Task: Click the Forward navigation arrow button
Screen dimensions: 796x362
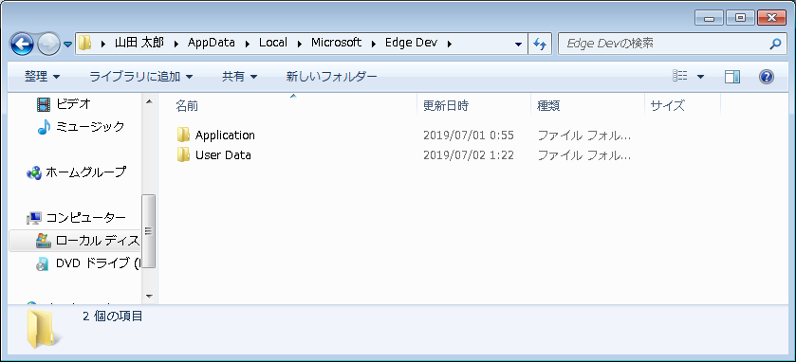Action: pyautogui.click(x=49, y=45)
